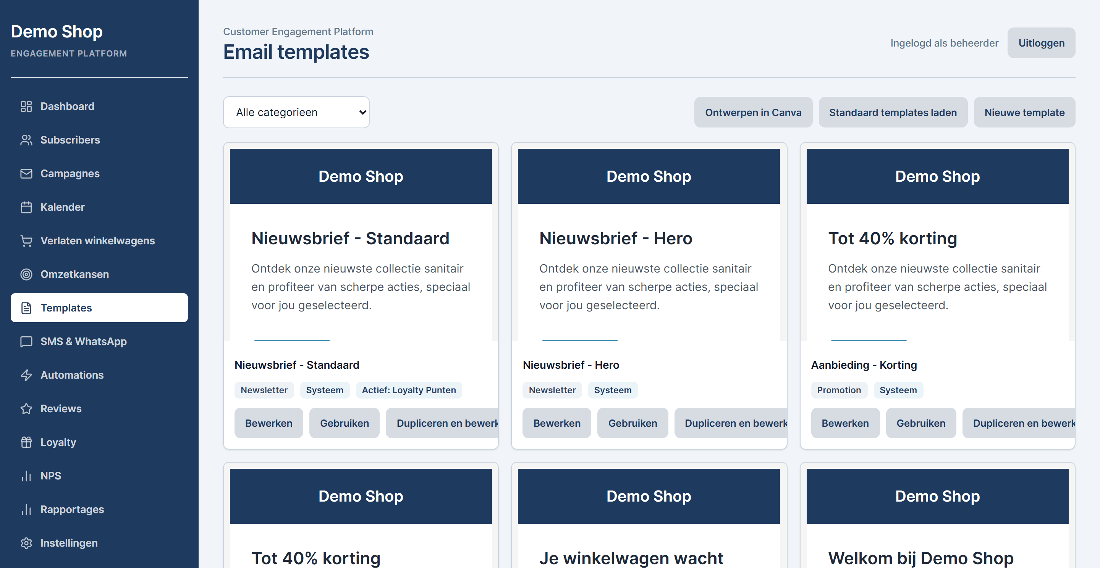Click Gebruiken on Aanbieding - Korting
This screenshot has width=1100, height=568.
tap(920, 423)
